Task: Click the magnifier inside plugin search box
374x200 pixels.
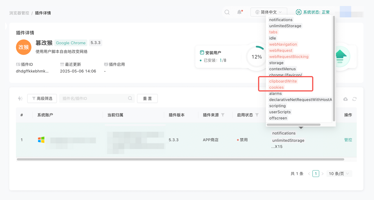Action: click(x=130, y=99)
